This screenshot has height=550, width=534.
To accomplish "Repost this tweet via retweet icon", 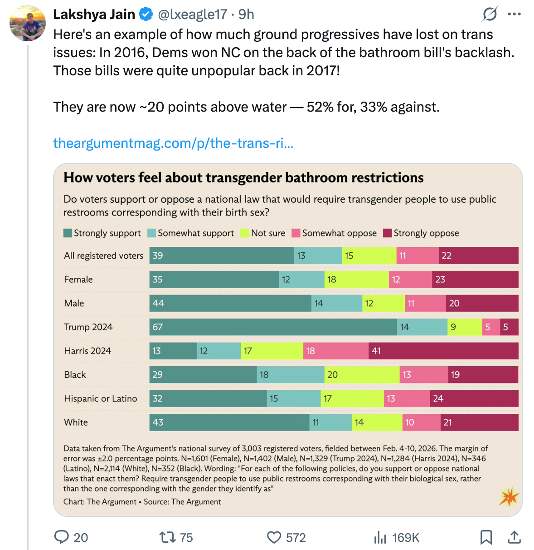I will (167, 537).
